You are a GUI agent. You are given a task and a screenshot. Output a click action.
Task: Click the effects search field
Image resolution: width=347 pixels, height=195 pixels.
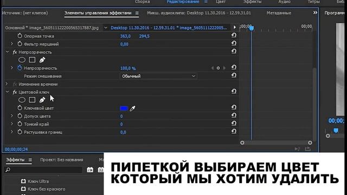tap(43, 170)
